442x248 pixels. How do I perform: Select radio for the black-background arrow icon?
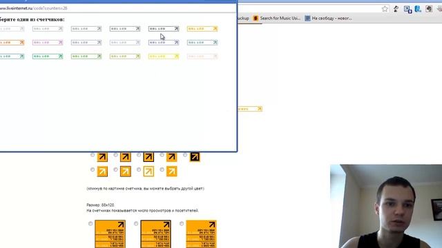coord(185,155)
